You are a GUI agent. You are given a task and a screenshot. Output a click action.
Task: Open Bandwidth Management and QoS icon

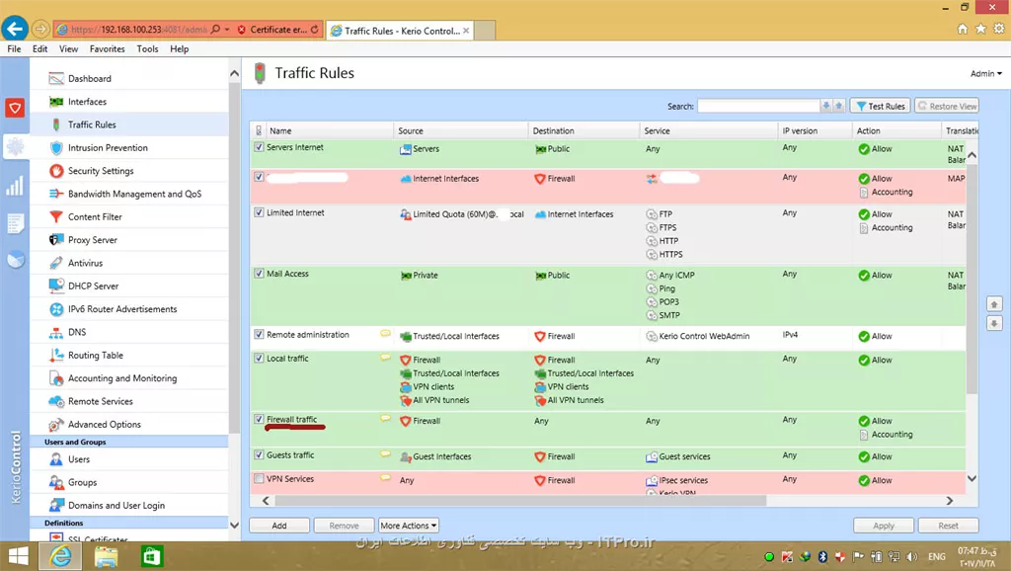pyautogui.click(x=56, y=194)
